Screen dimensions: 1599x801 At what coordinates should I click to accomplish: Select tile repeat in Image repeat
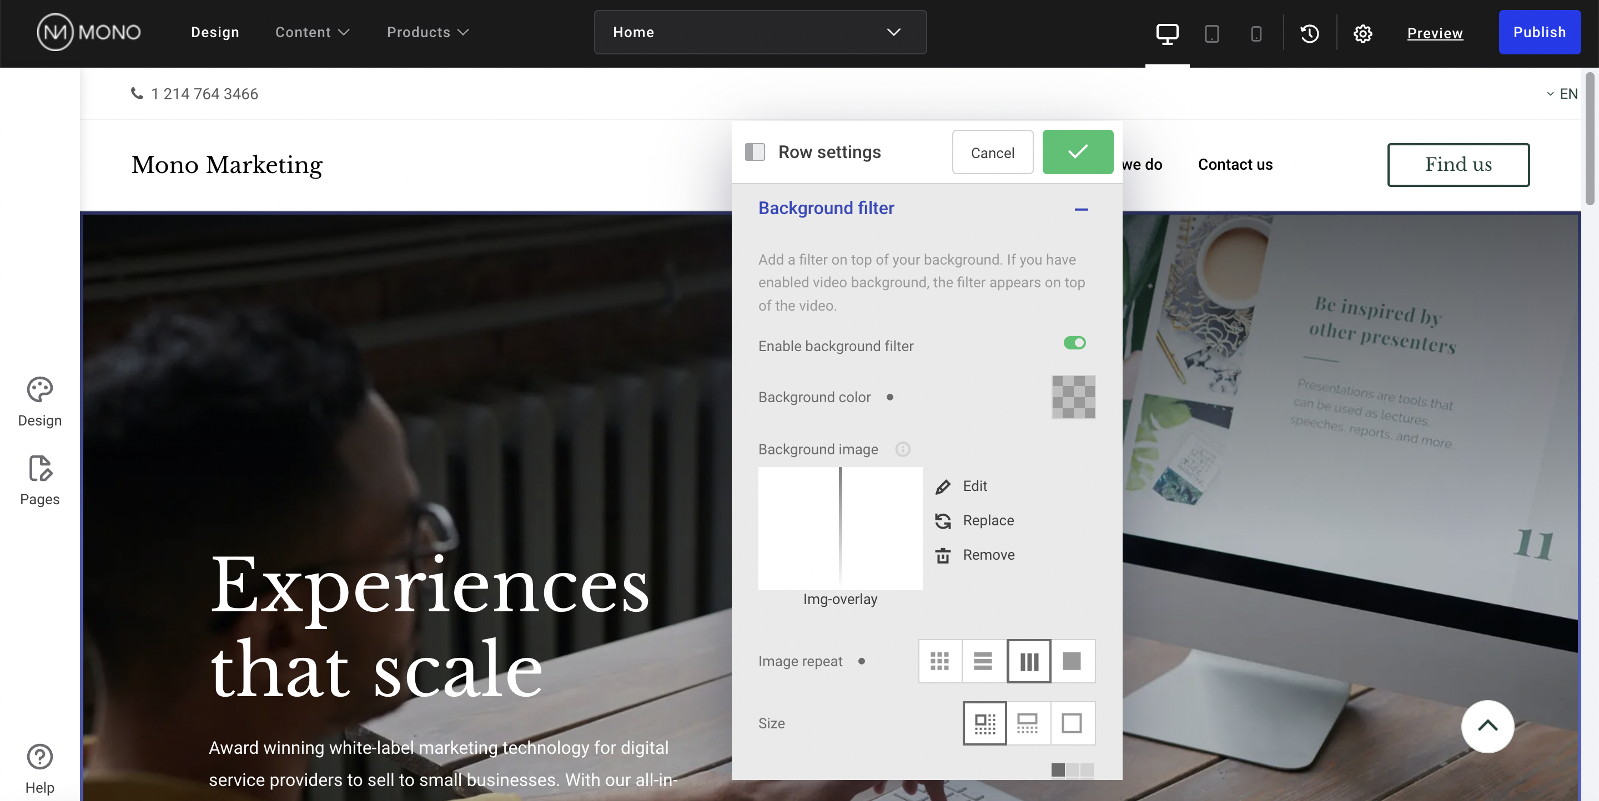[940, 661]
